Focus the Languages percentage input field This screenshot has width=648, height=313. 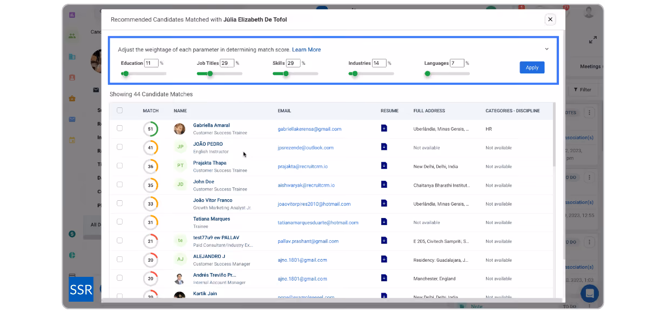[457, 63]
